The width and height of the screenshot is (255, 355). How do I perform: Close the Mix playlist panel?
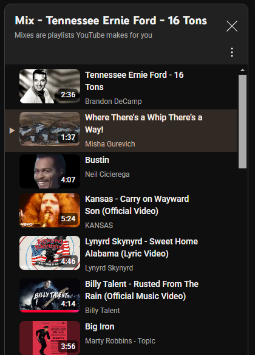point(232,26)
